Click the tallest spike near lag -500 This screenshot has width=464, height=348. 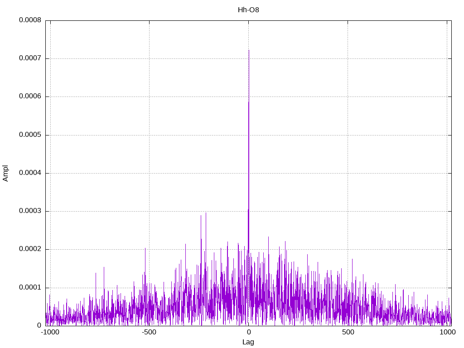click(x=145, y=249)
